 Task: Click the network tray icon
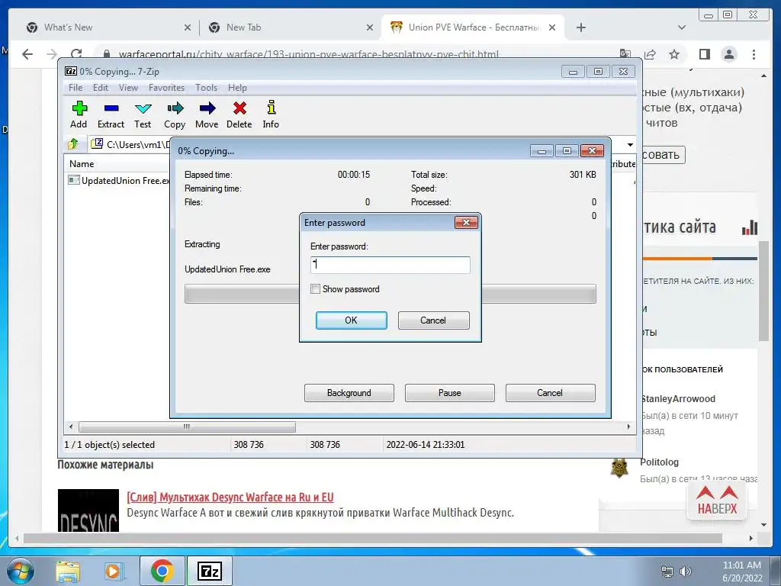pos(667,572)
